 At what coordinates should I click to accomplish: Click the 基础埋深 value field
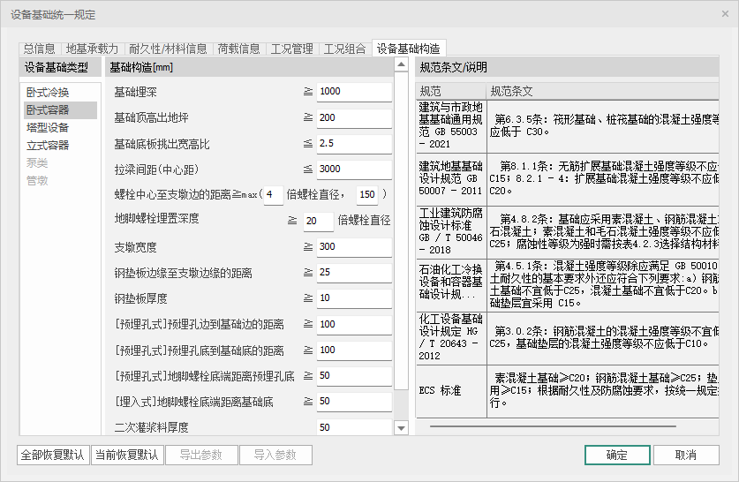coord(354,92)
